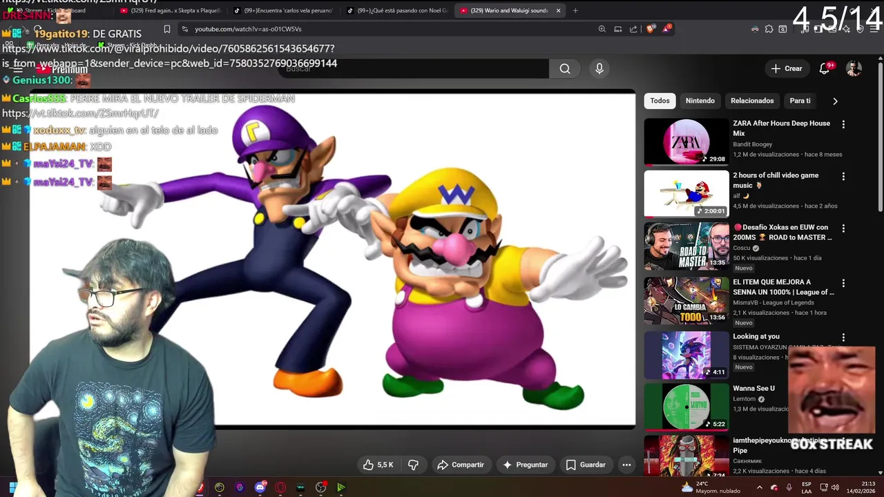Open Desafío Xokas en EUW video thumbnail
The image size is (884, 497).
[x=686, y=246]
